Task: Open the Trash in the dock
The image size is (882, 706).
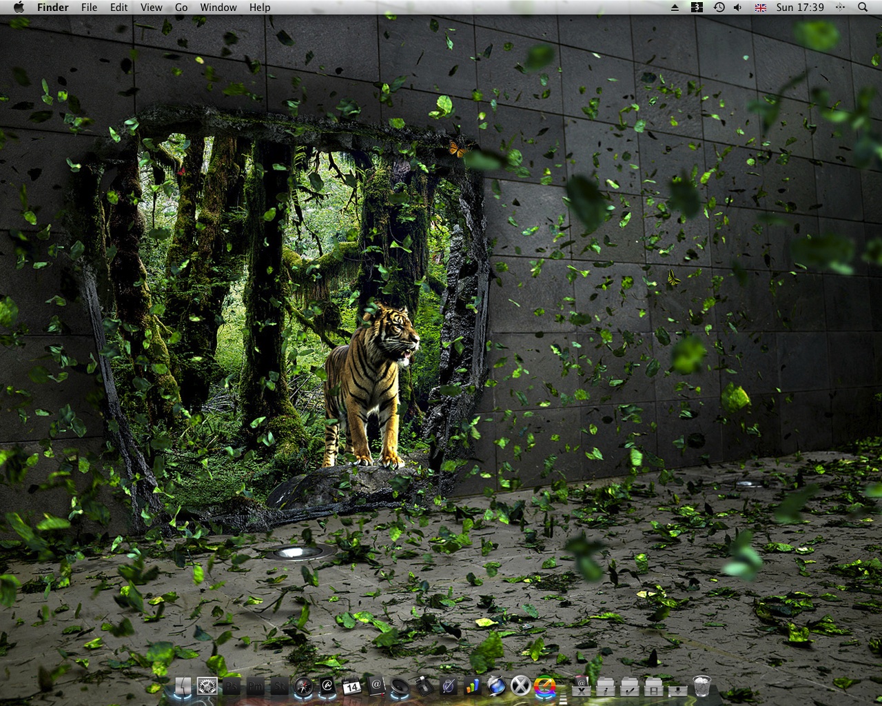Action: pos(701,686)
